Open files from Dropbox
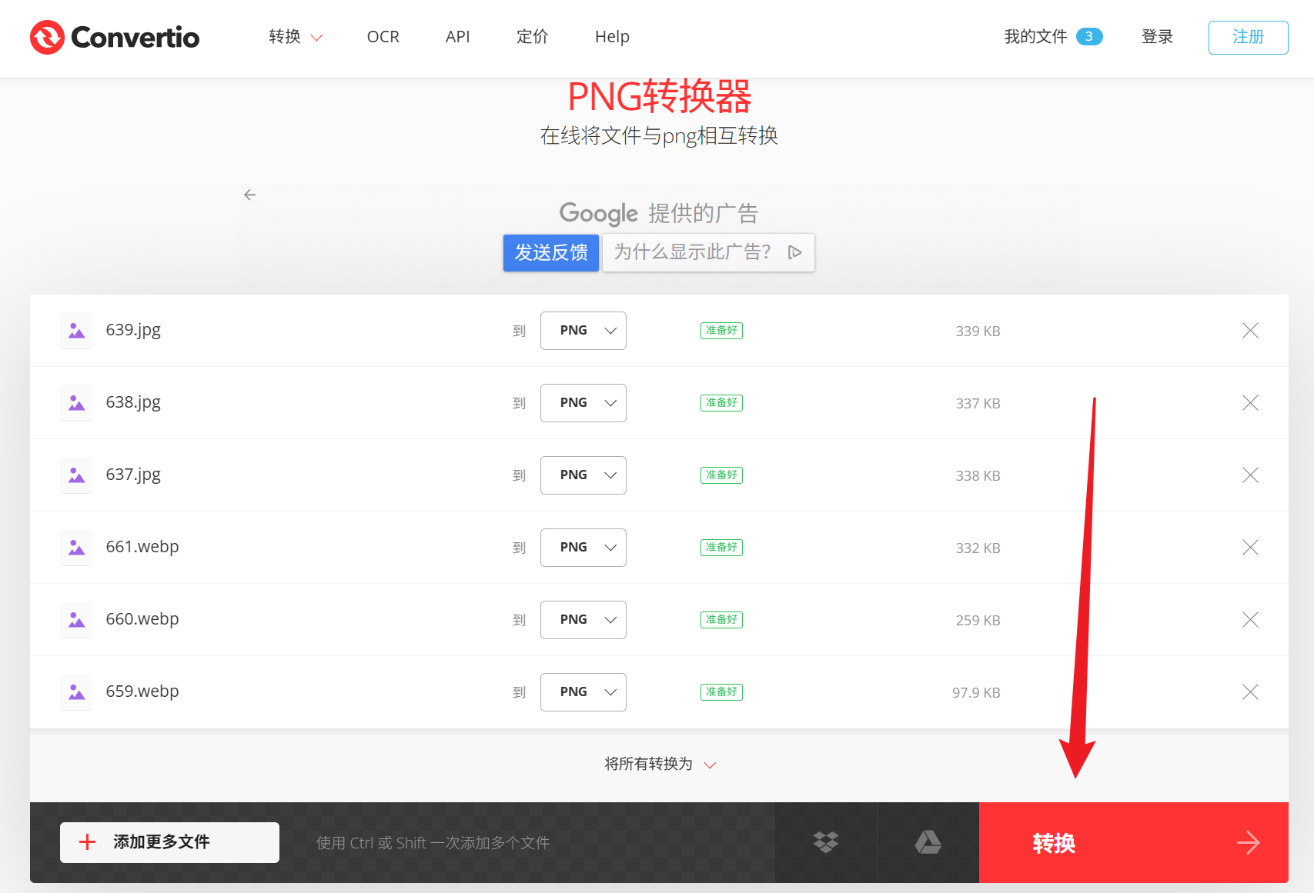The image size is (1314, 893). (x=825, y=842)
